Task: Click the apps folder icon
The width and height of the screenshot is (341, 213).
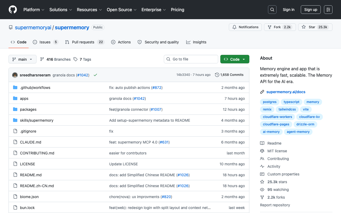Action: pyautogui.click(x=15, y=99)
